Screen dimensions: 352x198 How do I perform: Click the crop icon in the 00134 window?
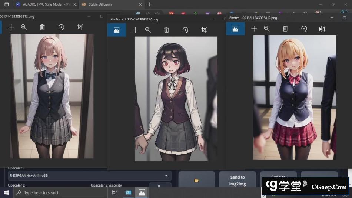[80, 27]
